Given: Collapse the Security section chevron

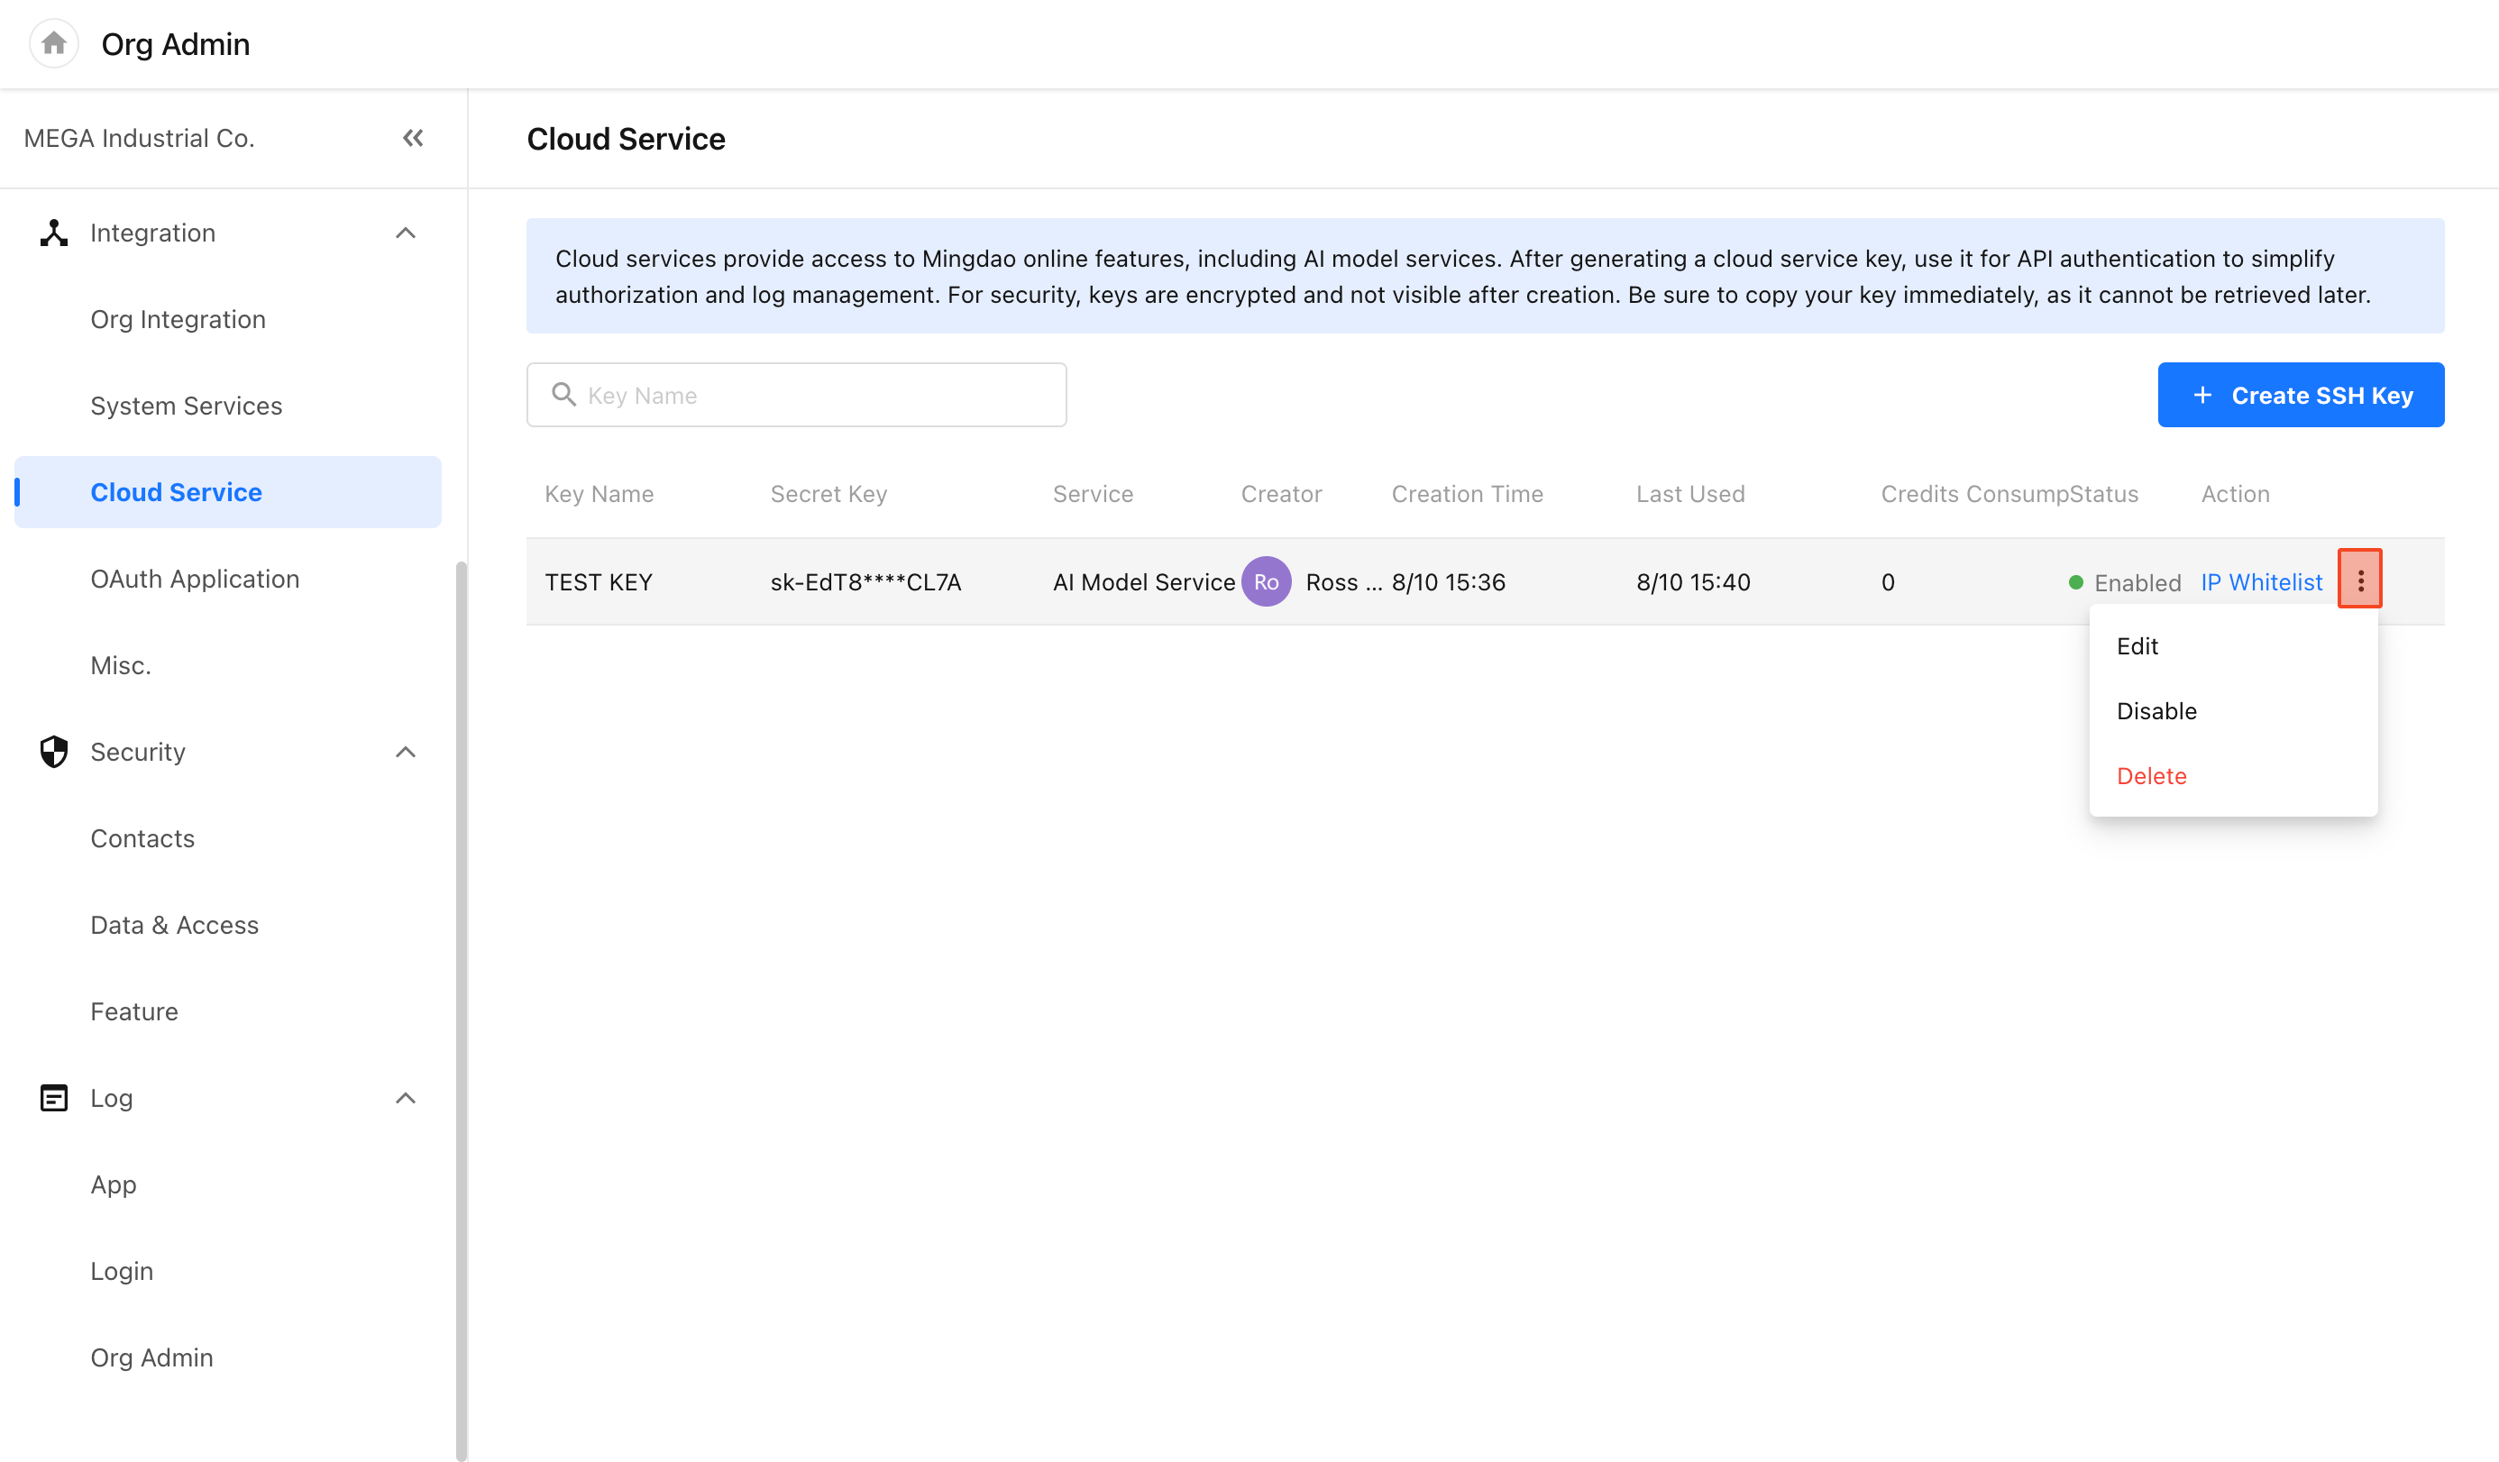Looking at the screenshot, I should [x=406, y=753].
